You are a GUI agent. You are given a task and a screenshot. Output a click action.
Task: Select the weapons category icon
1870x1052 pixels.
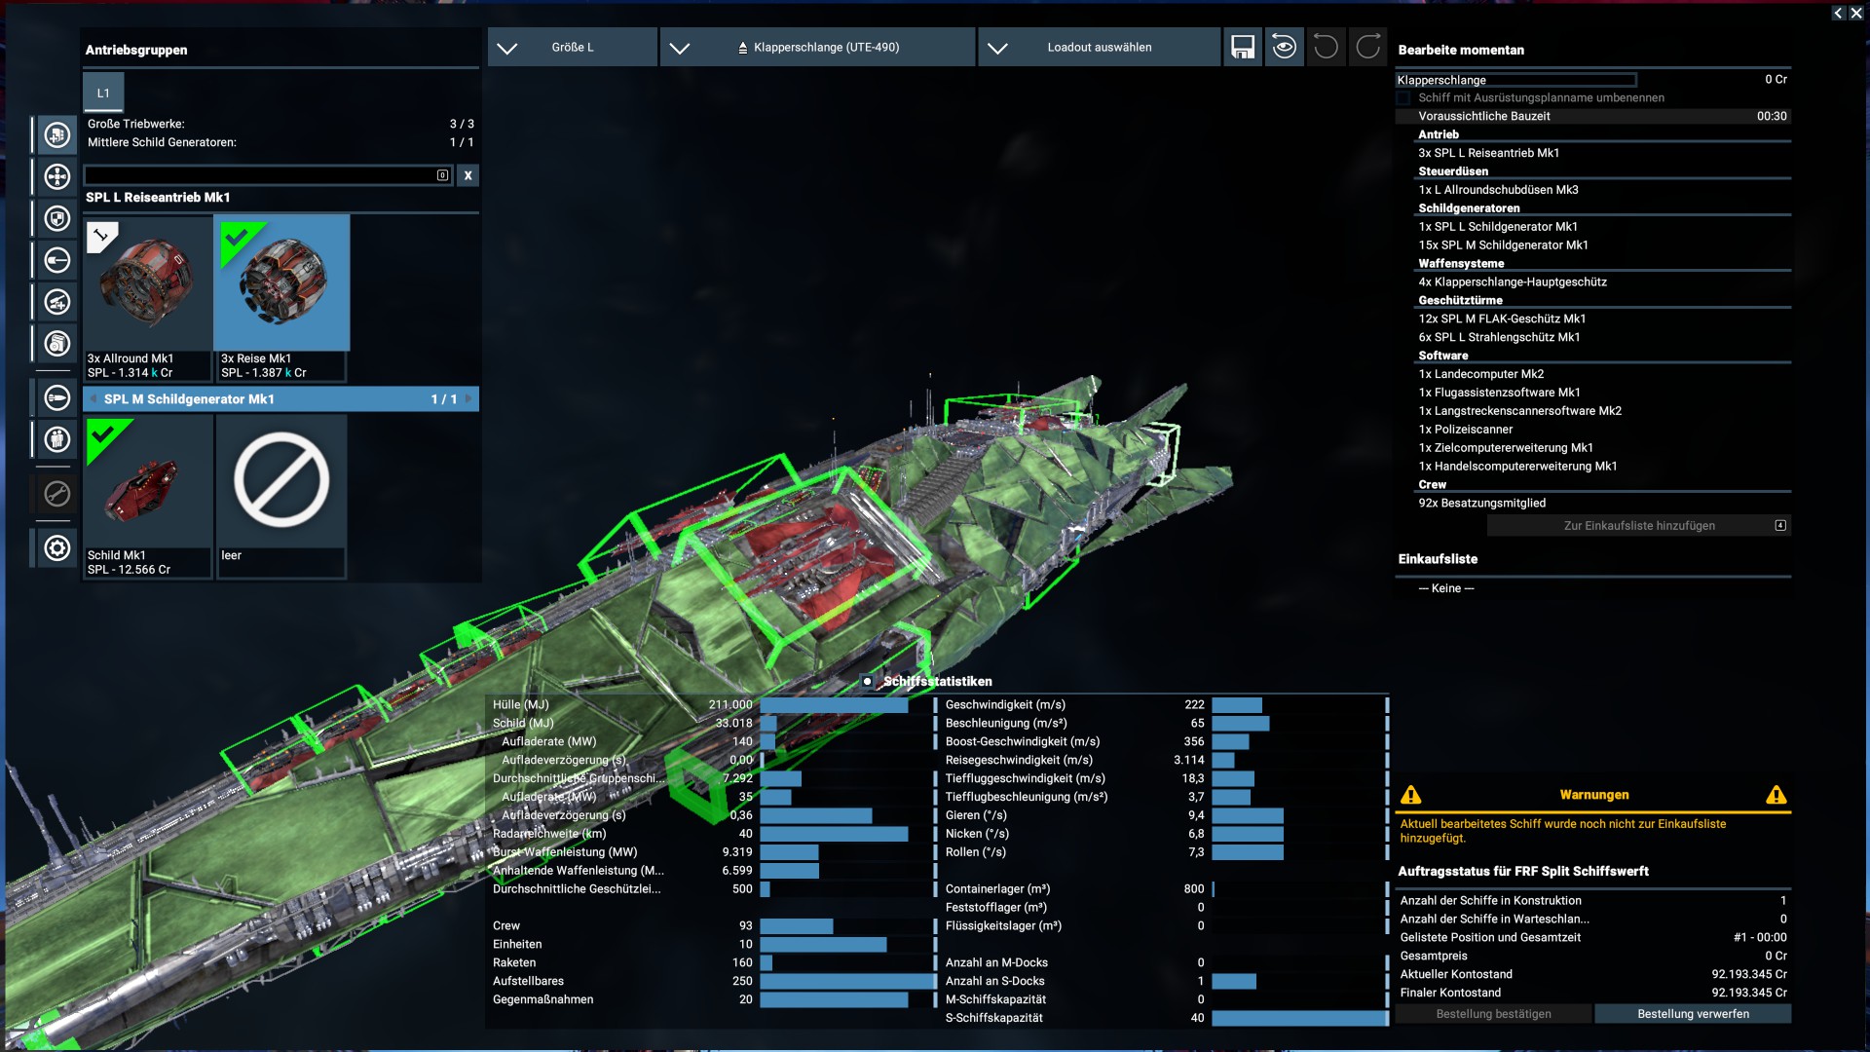57,261
